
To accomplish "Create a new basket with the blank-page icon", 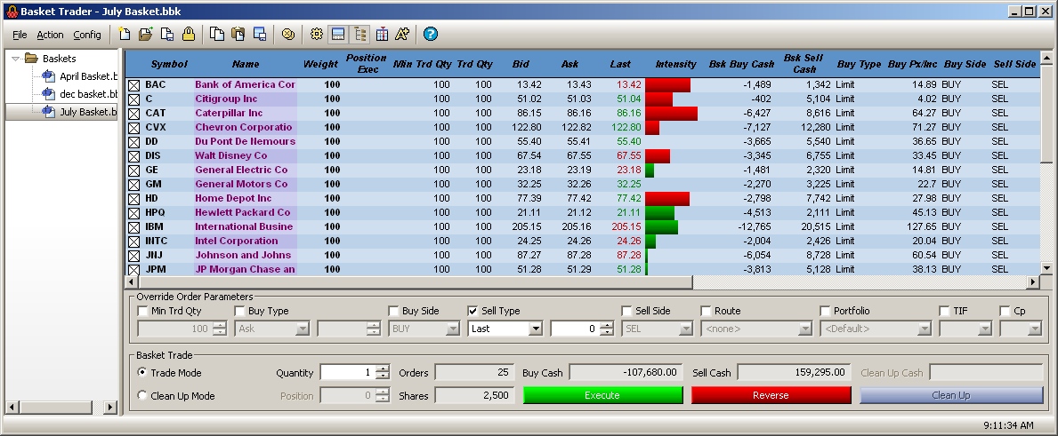I will (x=125, y=35).
